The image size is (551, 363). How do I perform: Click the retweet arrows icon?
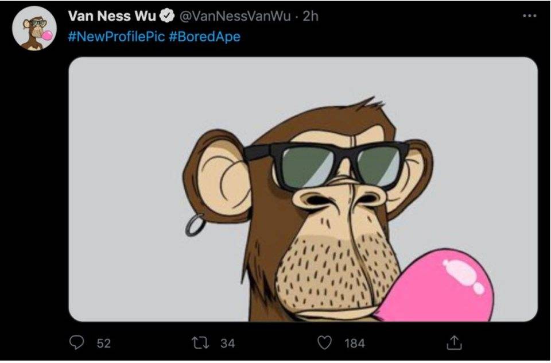click(201, 343)
